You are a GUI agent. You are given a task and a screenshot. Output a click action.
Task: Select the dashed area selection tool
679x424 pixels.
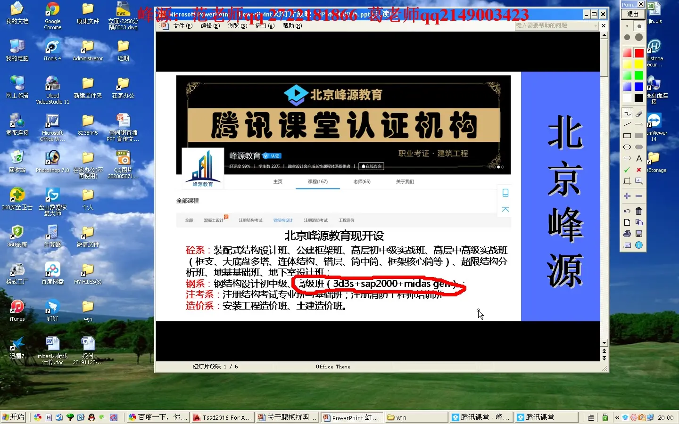(627, 181)
